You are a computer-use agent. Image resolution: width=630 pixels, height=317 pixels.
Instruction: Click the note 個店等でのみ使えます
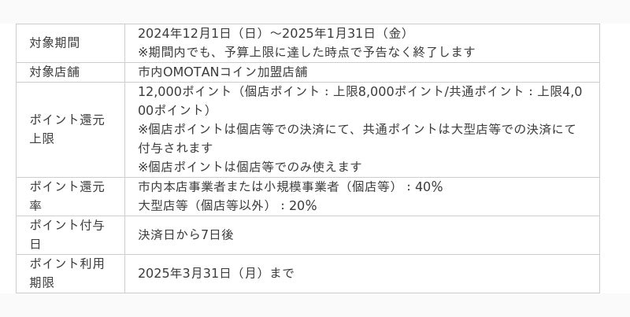pos(250,167)
